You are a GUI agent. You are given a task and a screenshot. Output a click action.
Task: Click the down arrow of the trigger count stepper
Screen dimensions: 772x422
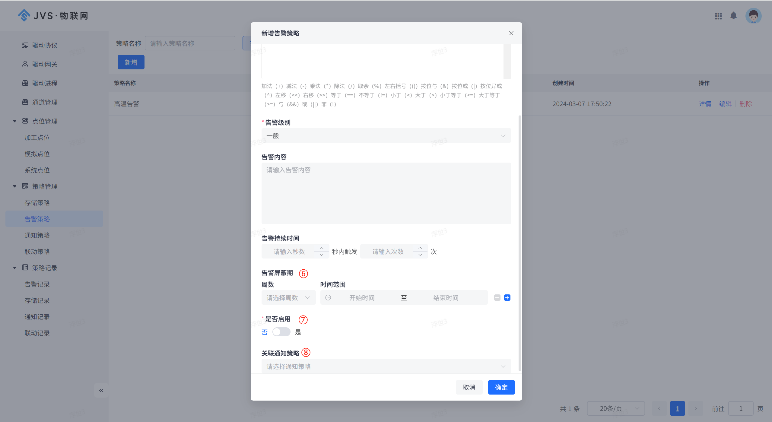[420, 255]
